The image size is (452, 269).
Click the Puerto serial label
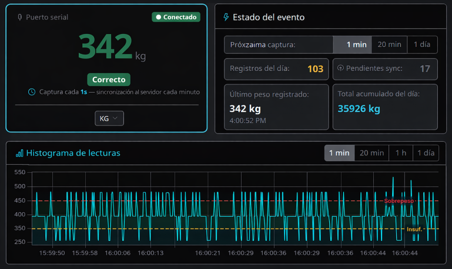pos(47,17)
